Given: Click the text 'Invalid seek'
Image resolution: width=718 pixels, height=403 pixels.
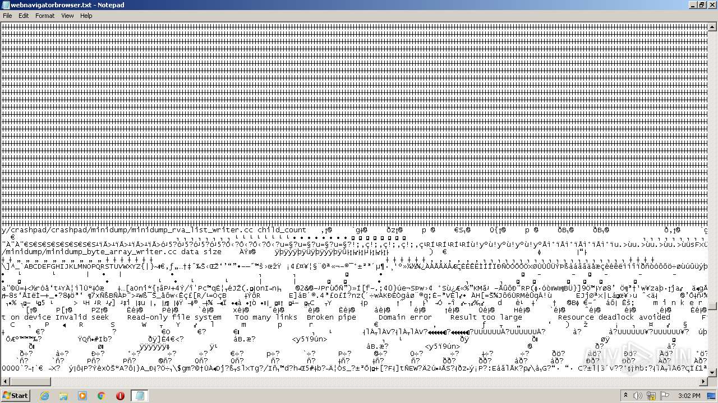Looking at the screenshot, I should pos(82,317).
